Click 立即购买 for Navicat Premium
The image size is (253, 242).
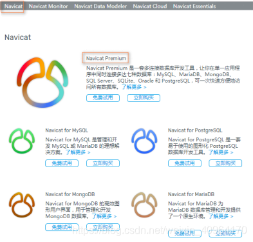[x=144, y=98]
